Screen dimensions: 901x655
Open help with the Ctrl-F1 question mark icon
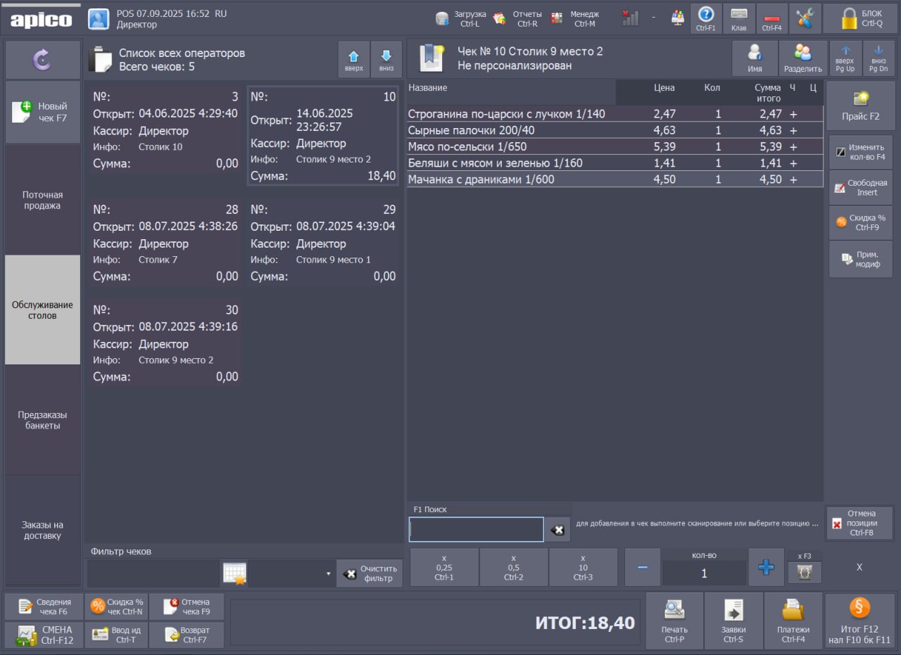click(705, 18)
